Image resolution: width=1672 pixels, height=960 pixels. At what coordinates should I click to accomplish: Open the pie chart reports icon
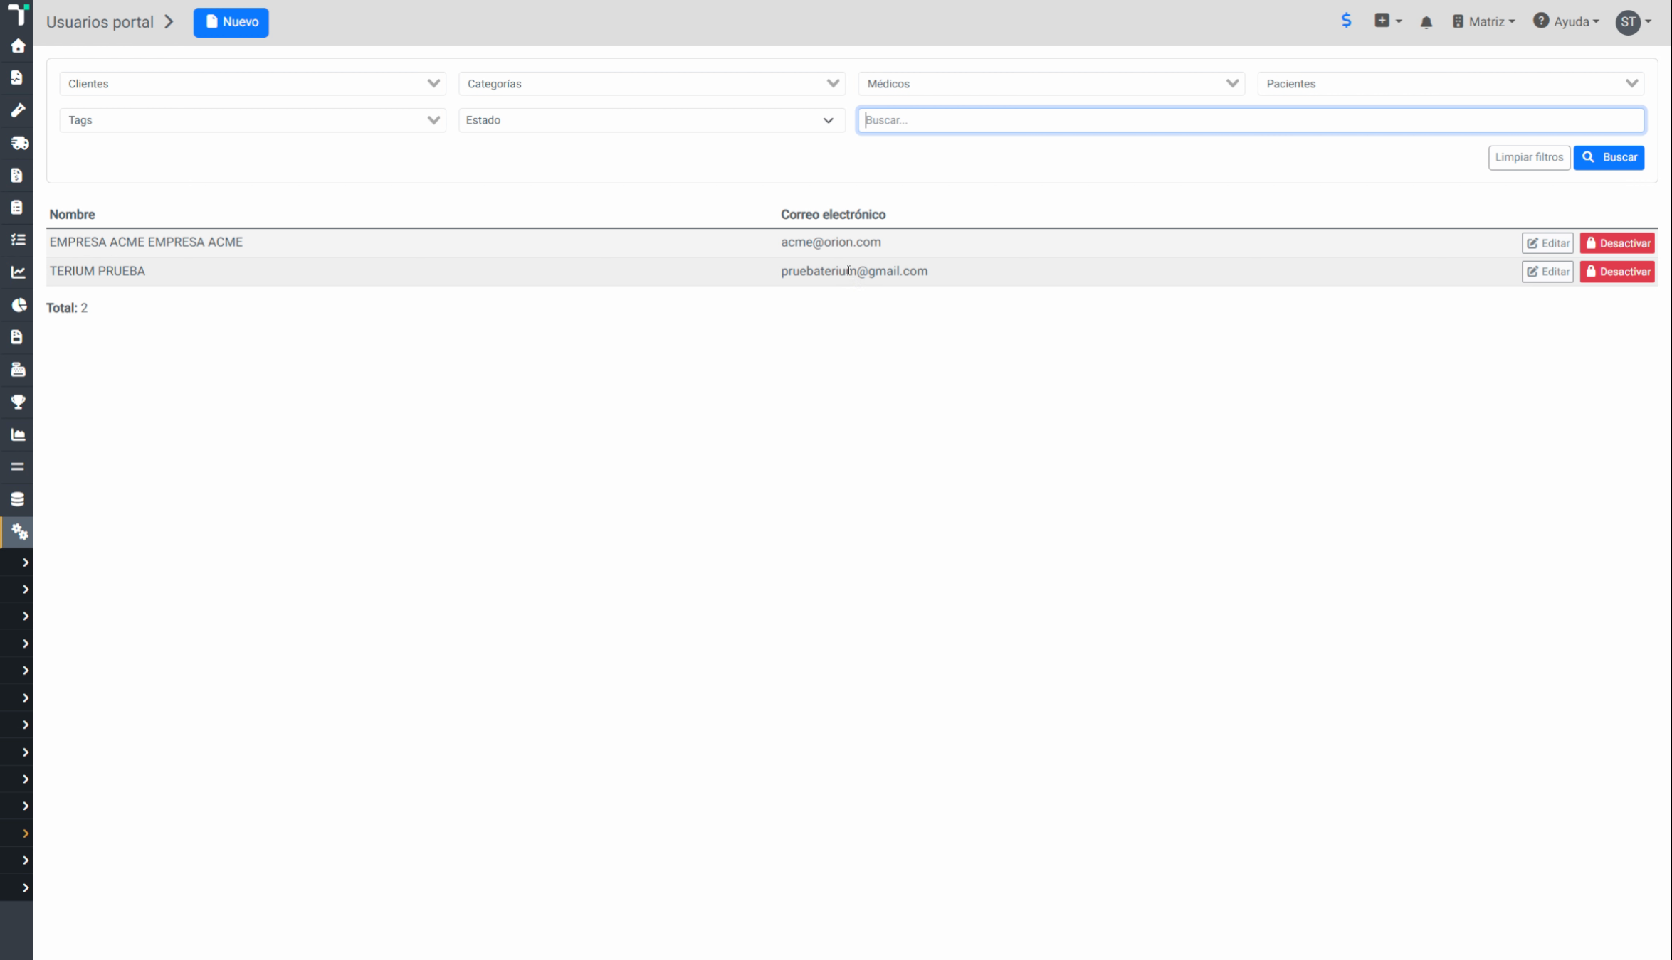pyautogui.click(x=19, y=305)
